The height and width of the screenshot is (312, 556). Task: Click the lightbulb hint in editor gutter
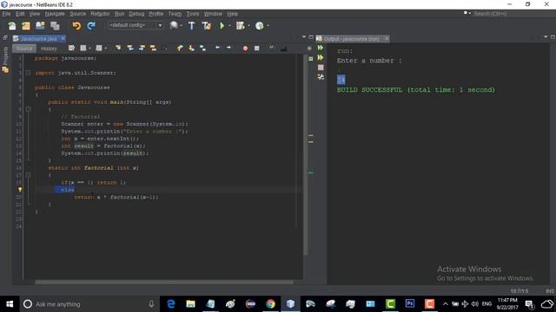(20, 190)
